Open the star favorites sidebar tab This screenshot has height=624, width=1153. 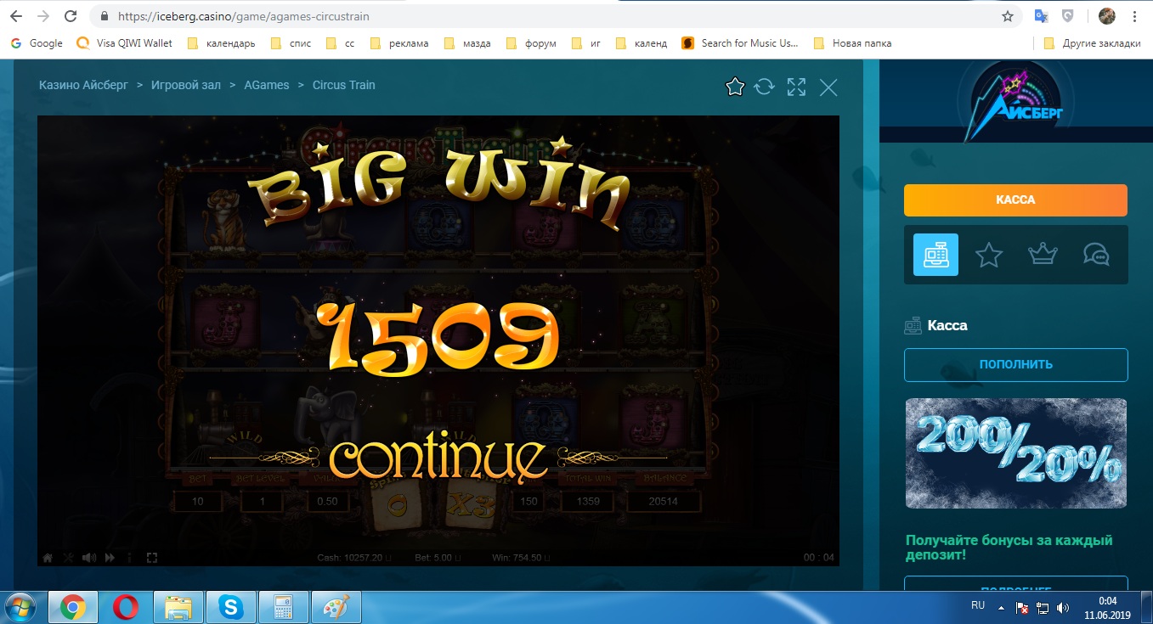989,255
